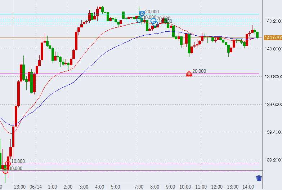
Task: Click the red circle marker labeled 10,000
Action: tap(8, 164)
